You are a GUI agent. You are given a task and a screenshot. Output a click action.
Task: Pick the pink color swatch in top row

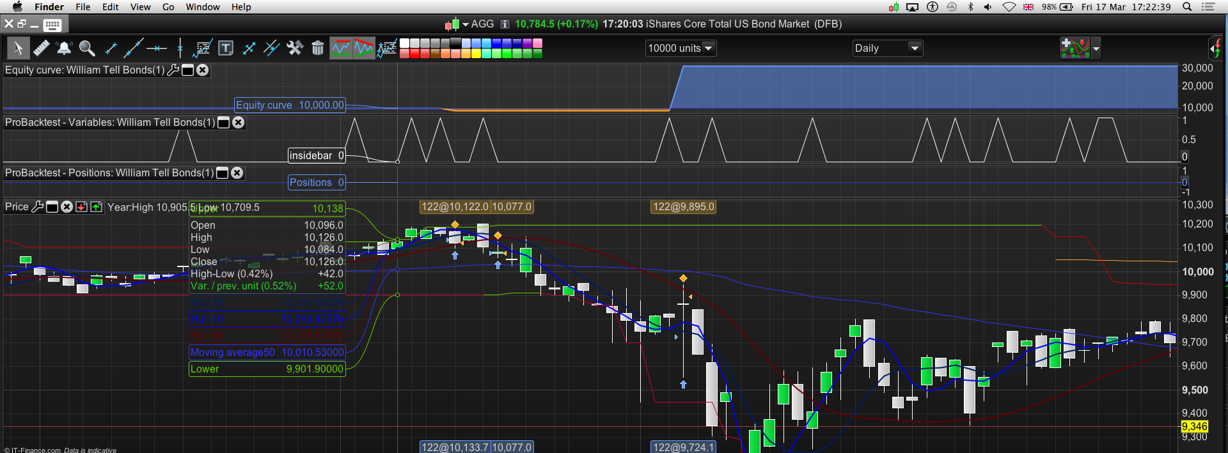[x=537, y=43]
